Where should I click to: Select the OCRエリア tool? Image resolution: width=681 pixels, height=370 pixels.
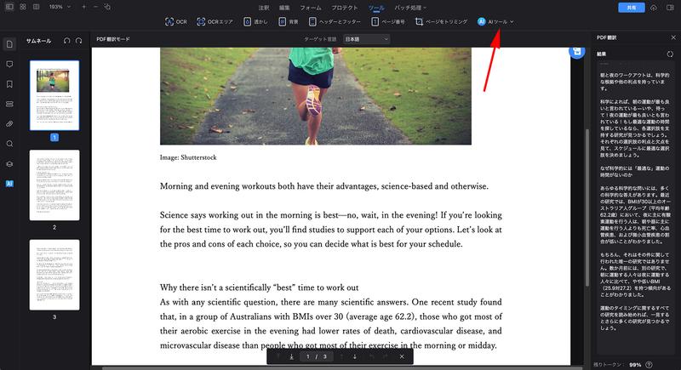pyautogui.click(x=213, y=20)
